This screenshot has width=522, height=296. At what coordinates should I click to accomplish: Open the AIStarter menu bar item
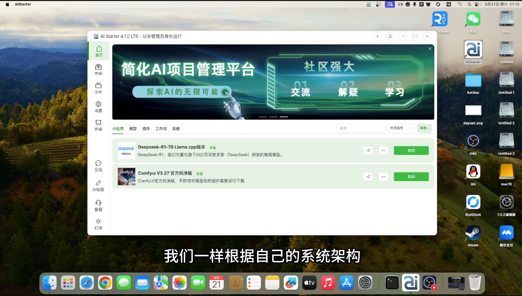click(23, 4)
